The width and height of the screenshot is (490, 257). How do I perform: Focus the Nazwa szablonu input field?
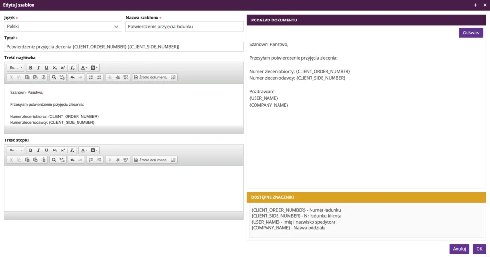tap(184, 26)
